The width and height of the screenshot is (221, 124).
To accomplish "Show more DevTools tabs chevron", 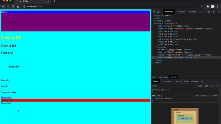I will coord(200,12).
